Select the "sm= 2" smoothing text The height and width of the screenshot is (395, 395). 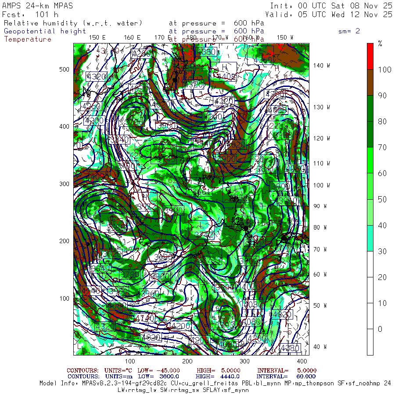click(349, 31)
